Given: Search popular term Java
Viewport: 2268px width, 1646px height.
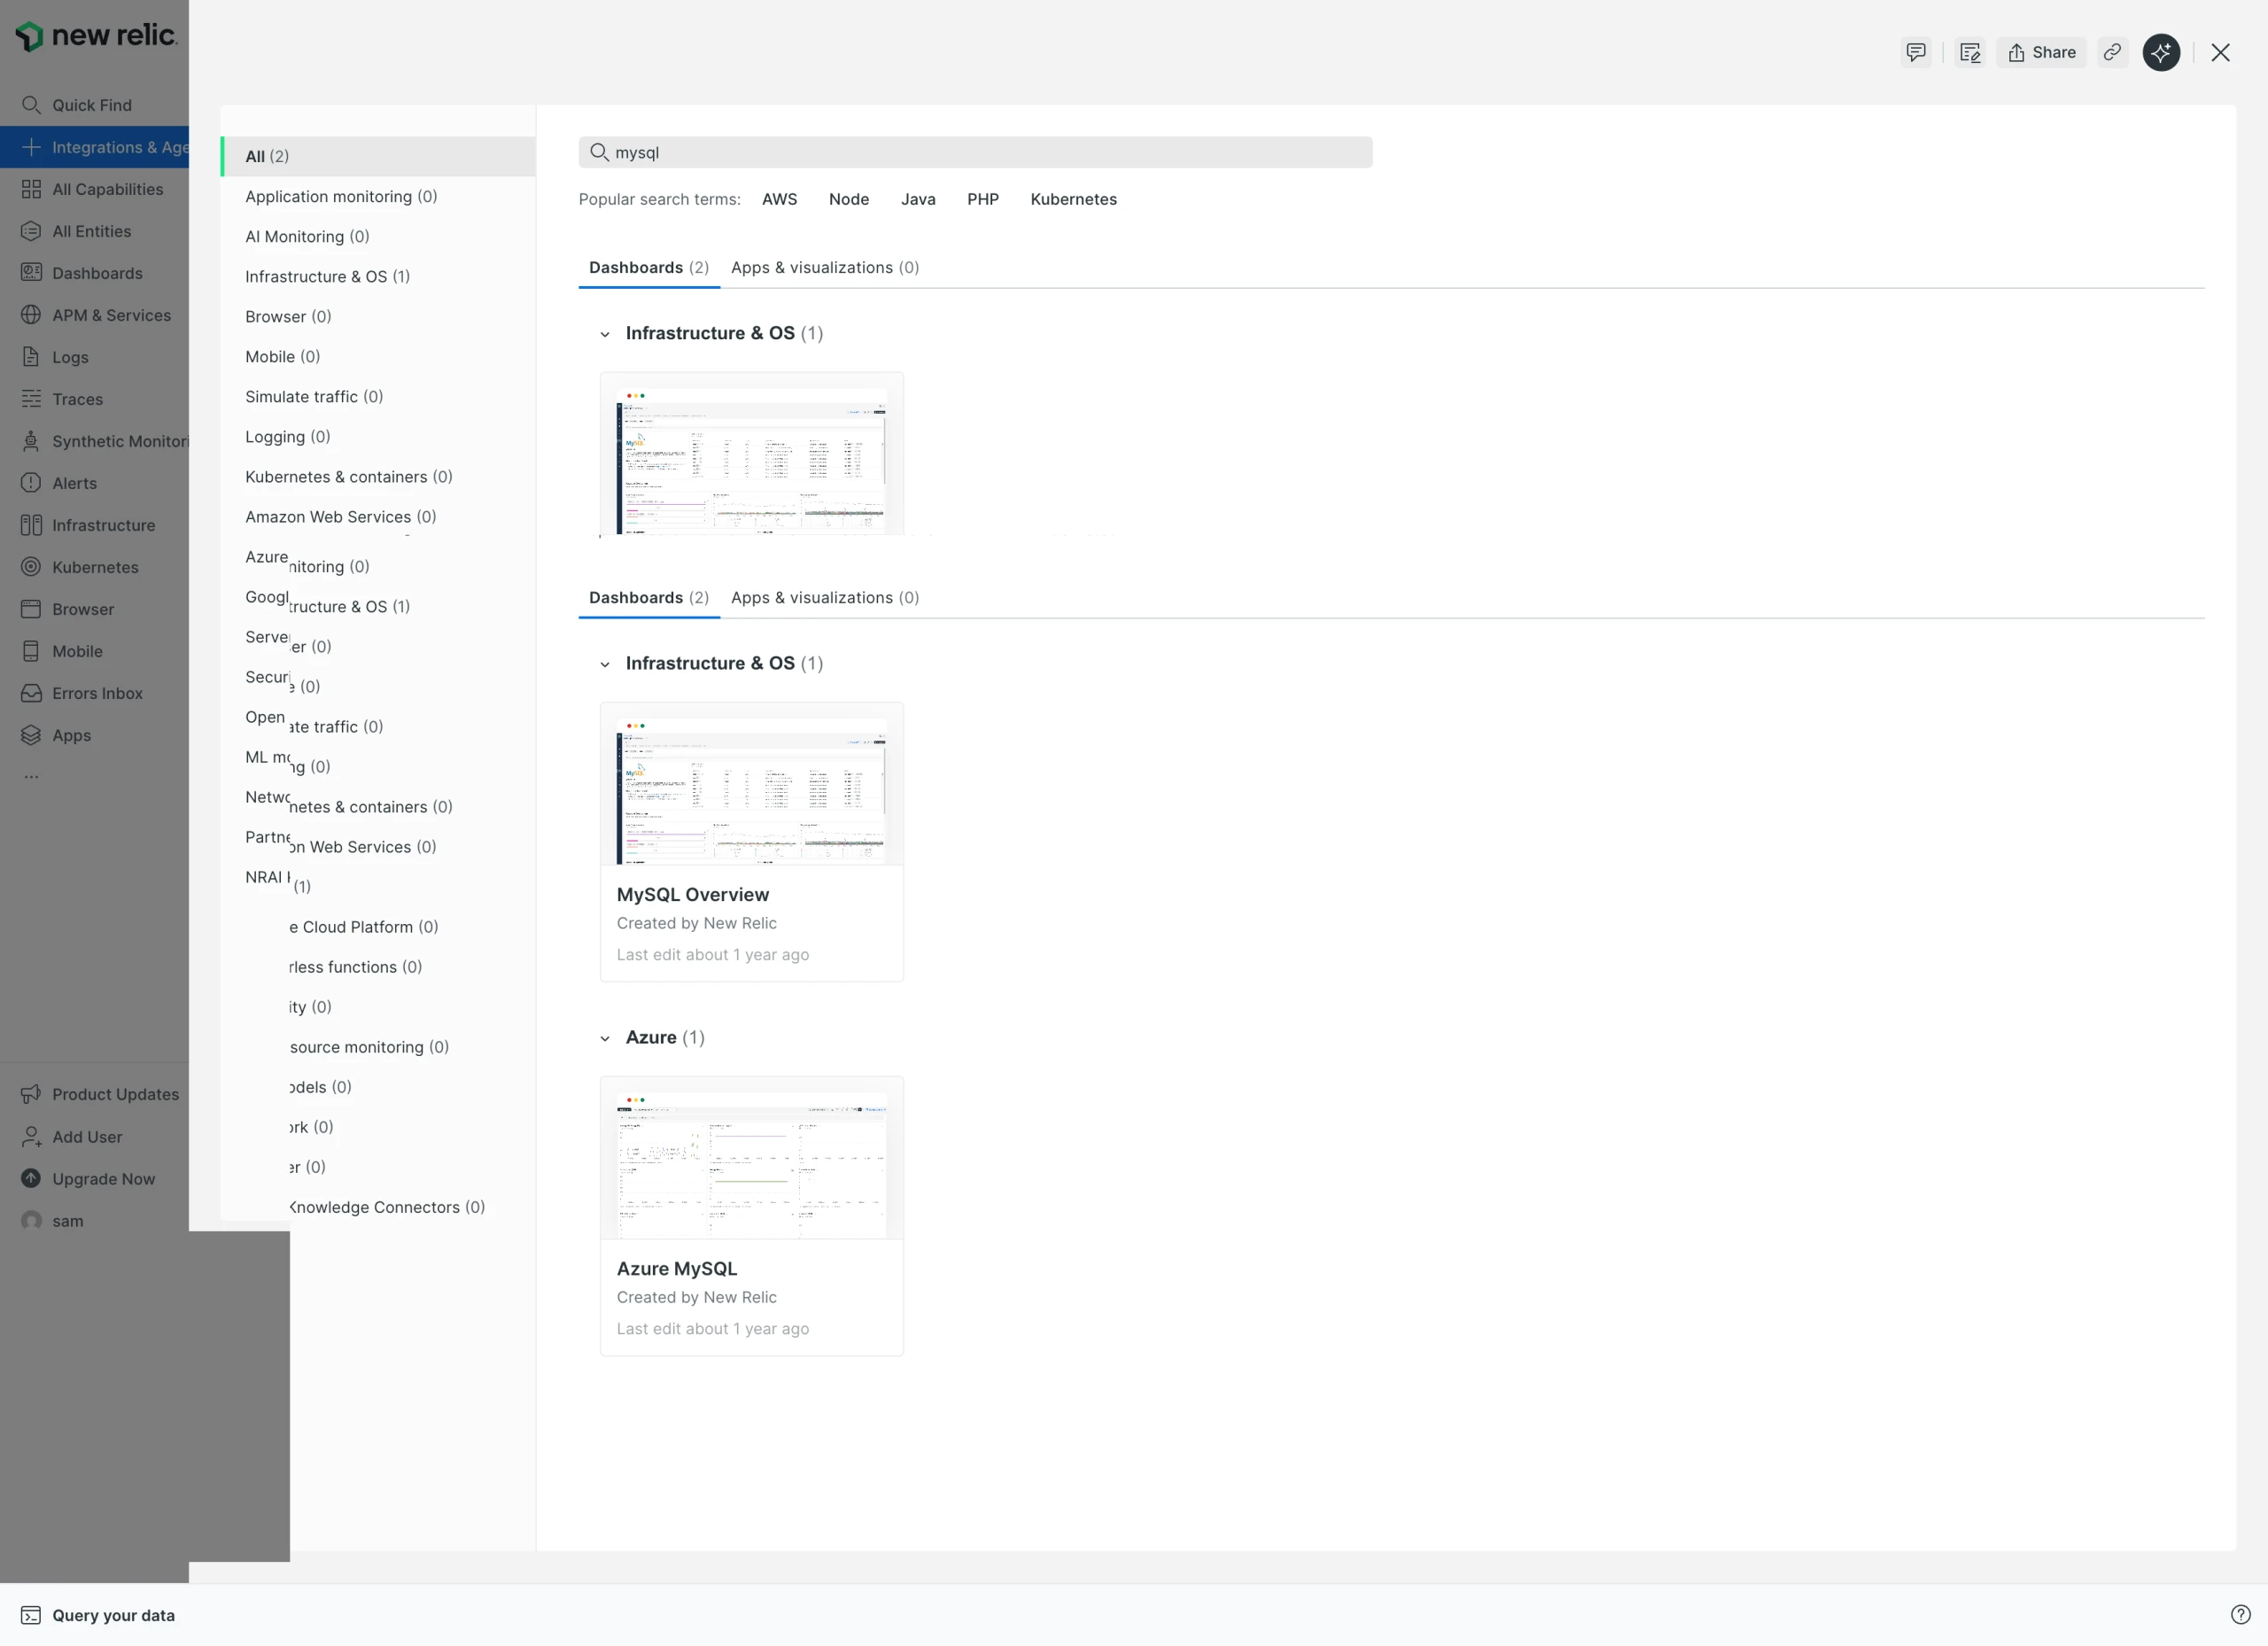Looking at the screenshot, I should (x=918, y=199).
